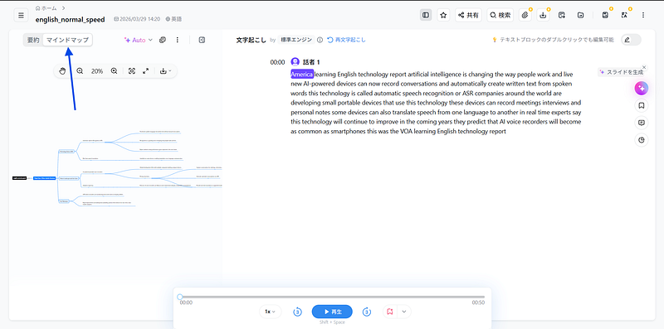Click the 20% zoom level value

pos(97,71)
